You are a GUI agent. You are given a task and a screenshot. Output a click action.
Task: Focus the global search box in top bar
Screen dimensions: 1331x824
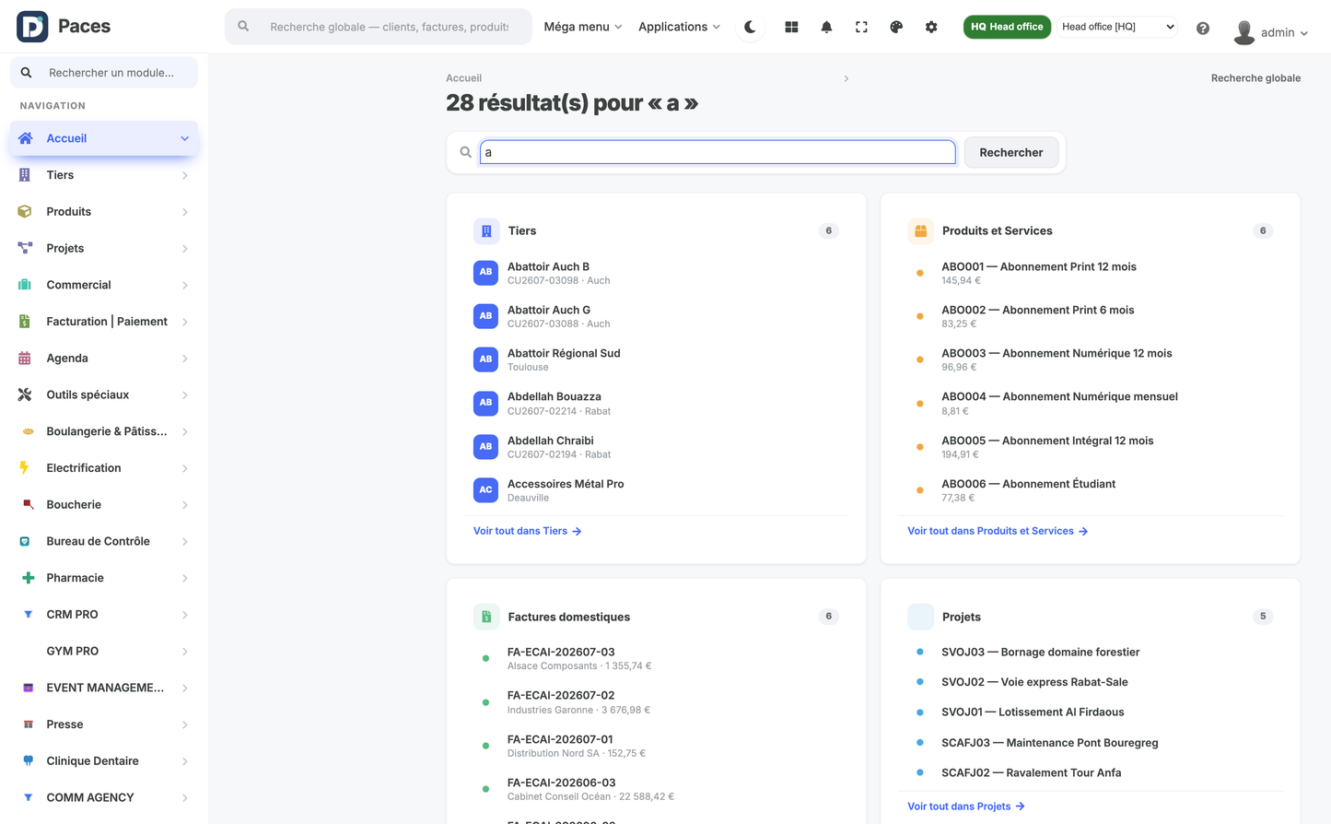tap(379, 27)
